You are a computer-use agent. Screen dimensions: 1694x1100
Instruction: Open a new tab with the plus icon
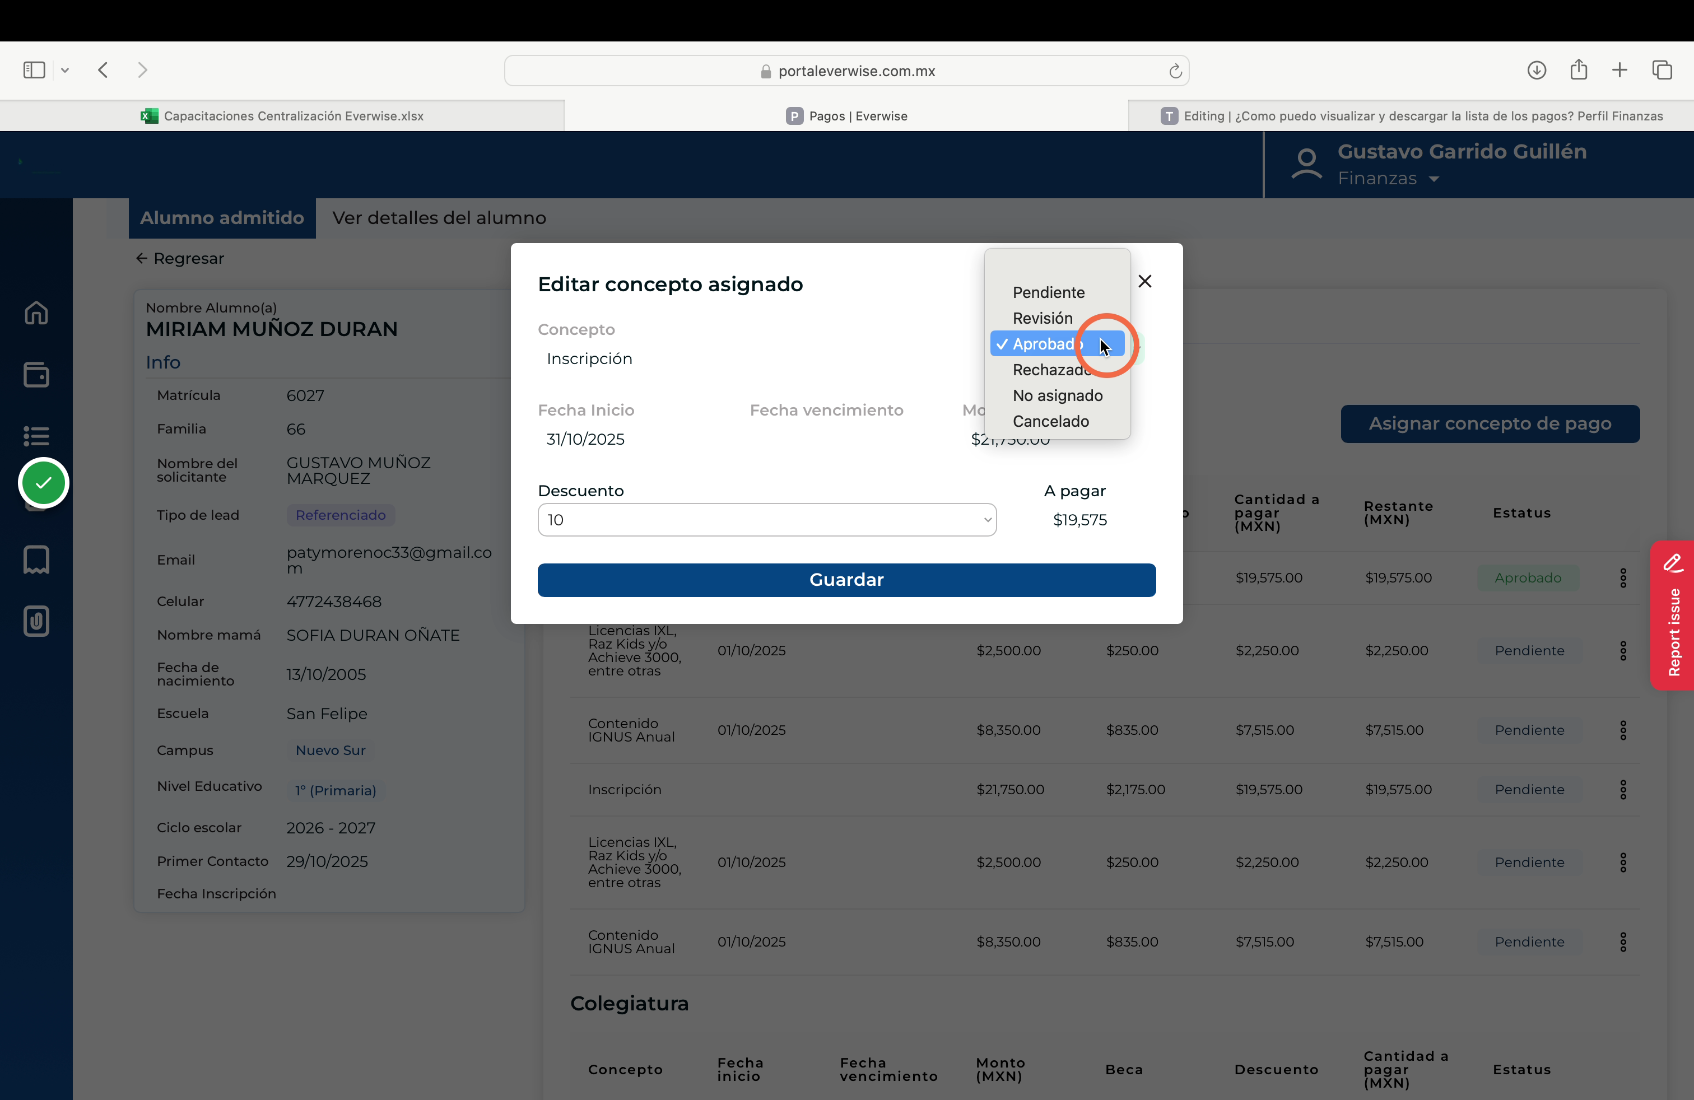coord(1620,69)
